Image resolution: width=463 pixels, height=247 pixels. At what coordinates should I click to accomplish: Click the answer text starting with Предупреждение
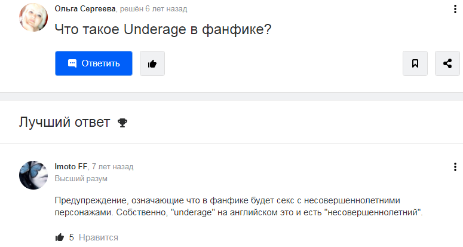[x=239, y=205]
